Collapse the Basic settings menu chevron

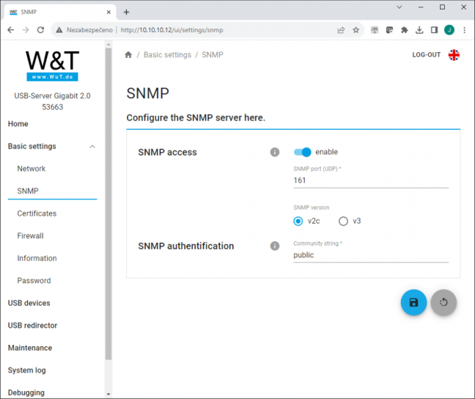[x=92, y=147]
